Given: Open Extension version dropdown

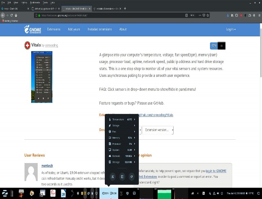Looking at the screenshot, I should tap(158, 130).
